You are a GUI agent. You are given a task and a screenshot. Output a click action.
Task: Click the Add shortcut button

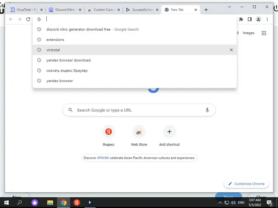point(169,136)
